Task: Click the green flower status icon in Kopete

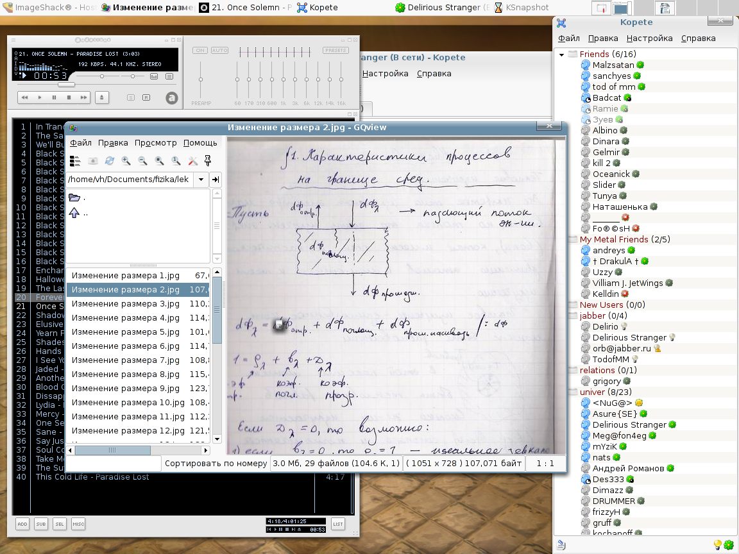Action: [729, 544]
